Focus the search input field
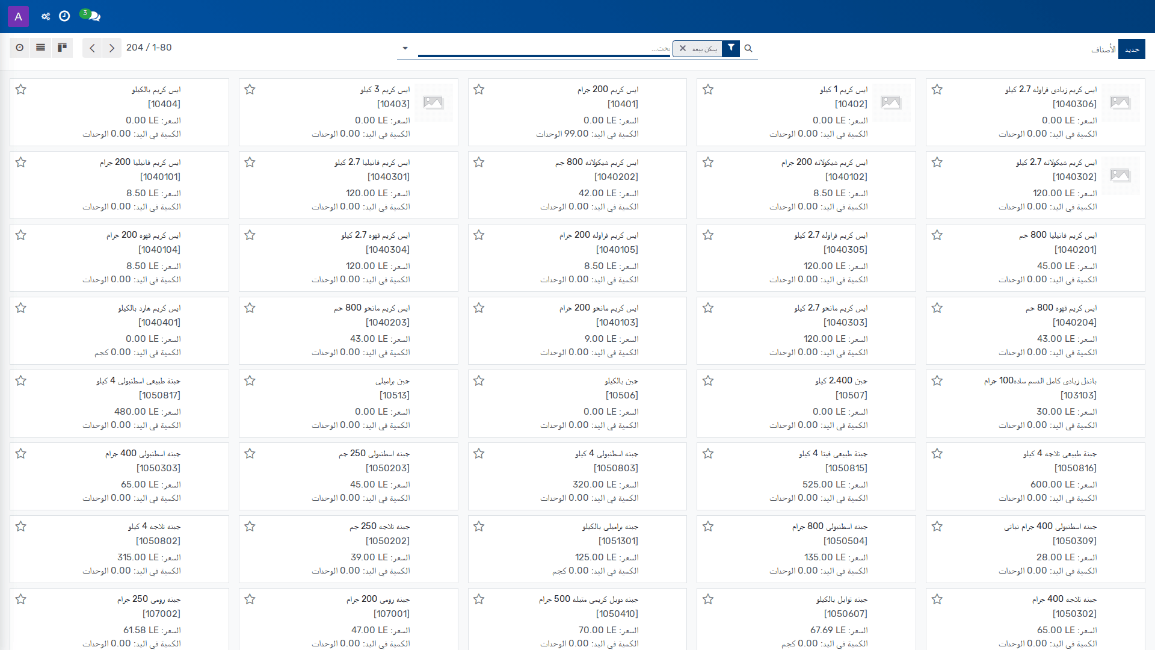The width and height of the screenshot is (1155, 650). tap(544, 48)
